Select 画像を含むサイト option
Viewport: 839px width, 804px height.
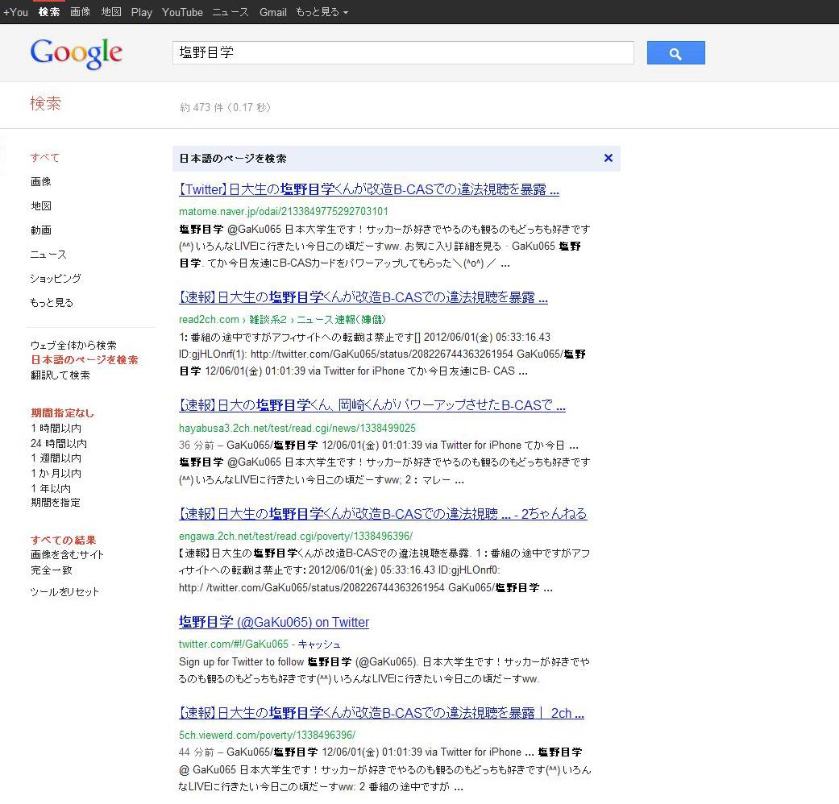67,555
